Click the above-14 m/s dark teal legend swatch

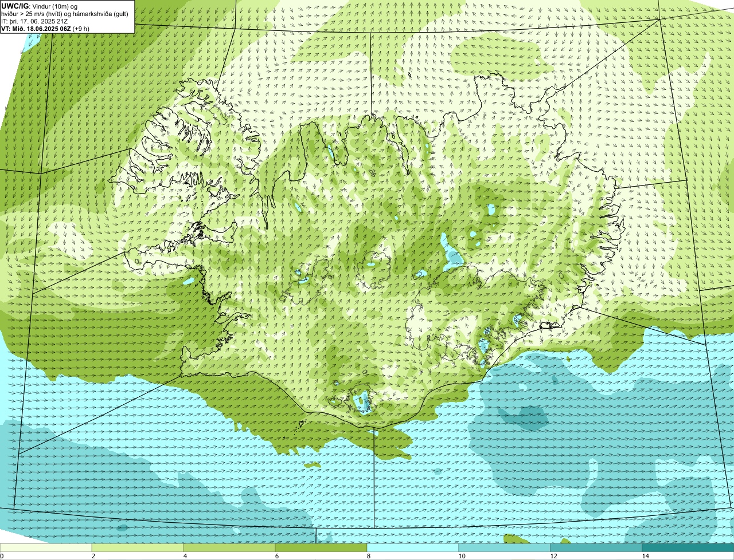688,547
